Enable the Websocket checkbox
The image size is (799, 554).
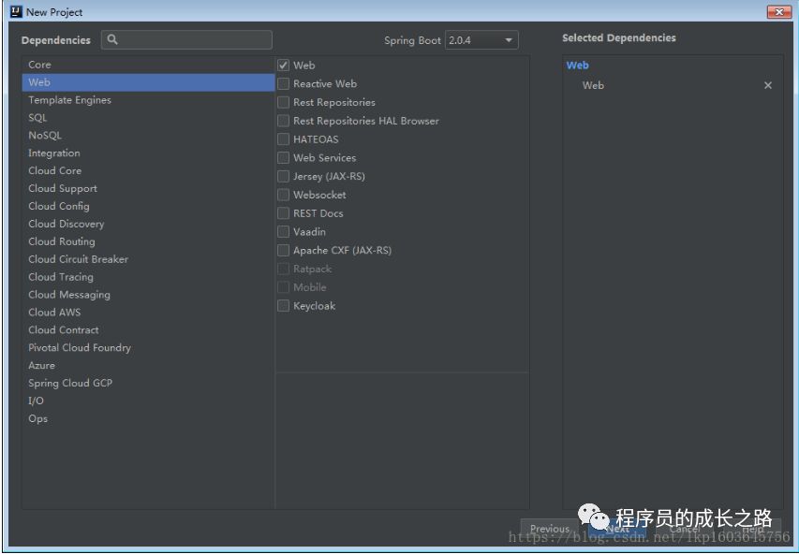pyautogui.click(x=283, y=195)
